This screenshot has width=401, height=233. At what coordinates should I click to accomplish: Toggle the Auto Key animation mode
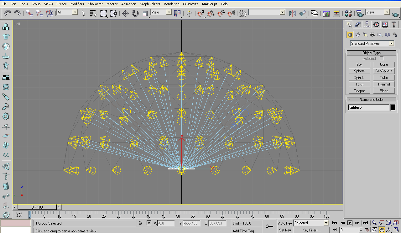(284, 223)
